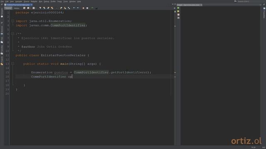Click the Find Selection toolbar icon
Screen dimensions: 266x149
pos(40,8)
